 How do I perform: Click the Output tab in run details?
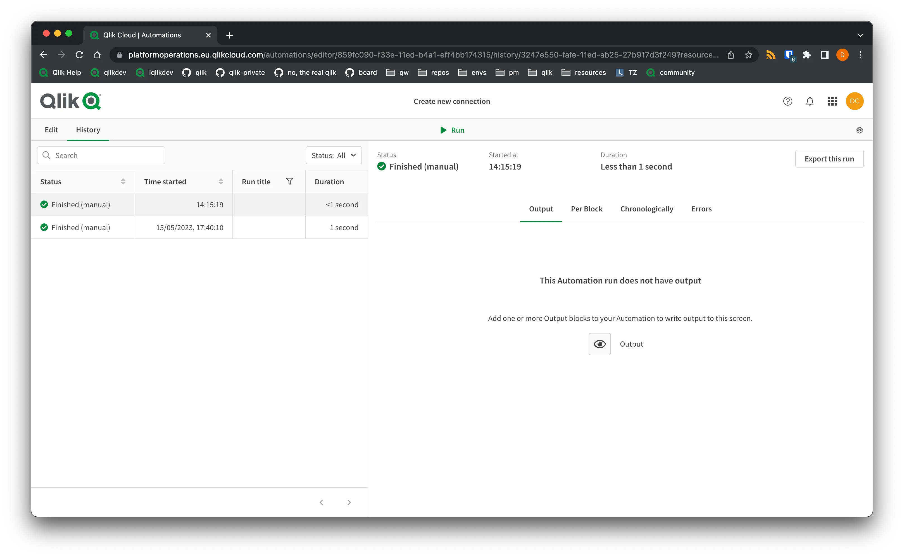point(541,209)
